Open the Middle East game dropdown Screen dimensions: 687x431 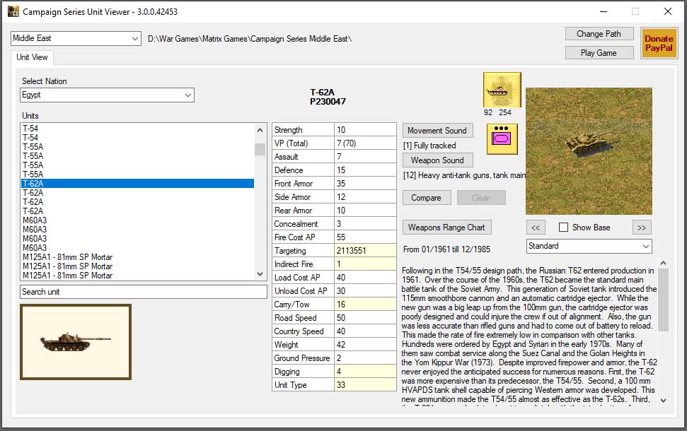point(76,38)
